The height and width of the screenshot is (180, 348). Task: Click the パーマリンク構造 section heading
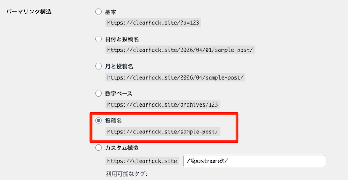28,12
